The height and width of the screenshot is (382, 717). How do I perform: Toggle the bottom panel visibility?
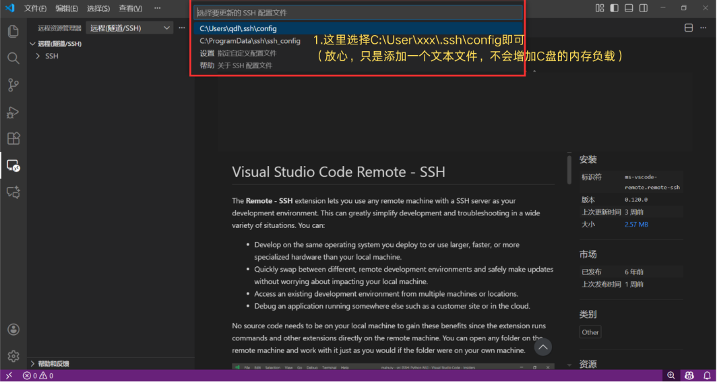[629, 8]
